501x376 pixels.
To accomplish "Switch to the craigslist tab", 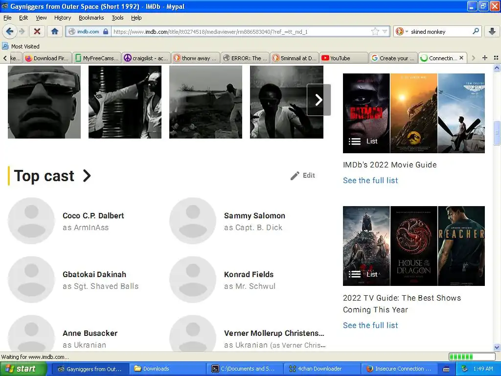I will (146, 58).
